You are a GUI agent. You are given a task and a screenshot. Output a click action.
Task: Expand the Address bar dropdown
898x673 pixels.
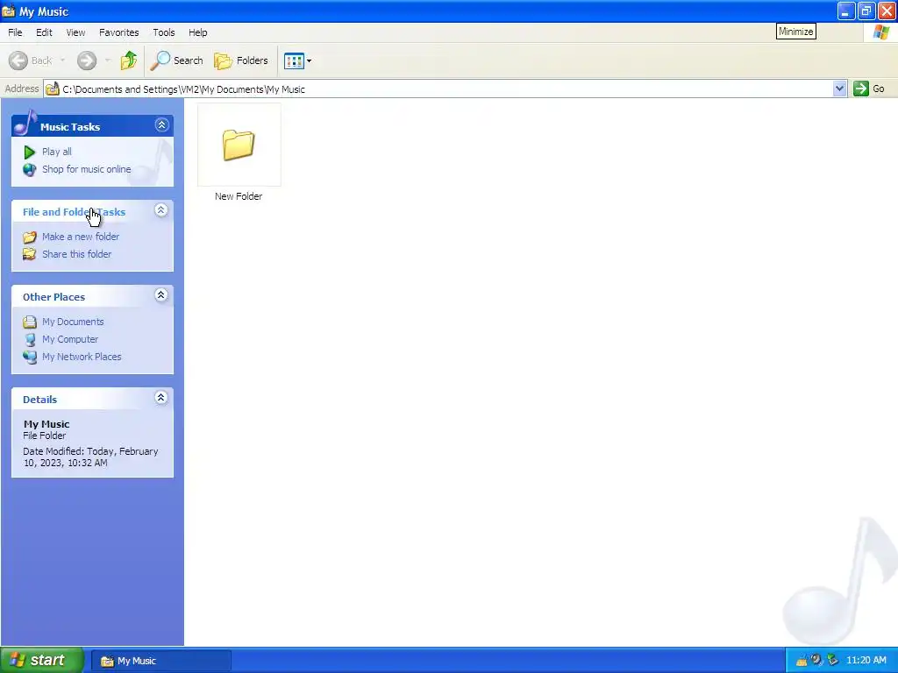[839, 89]
